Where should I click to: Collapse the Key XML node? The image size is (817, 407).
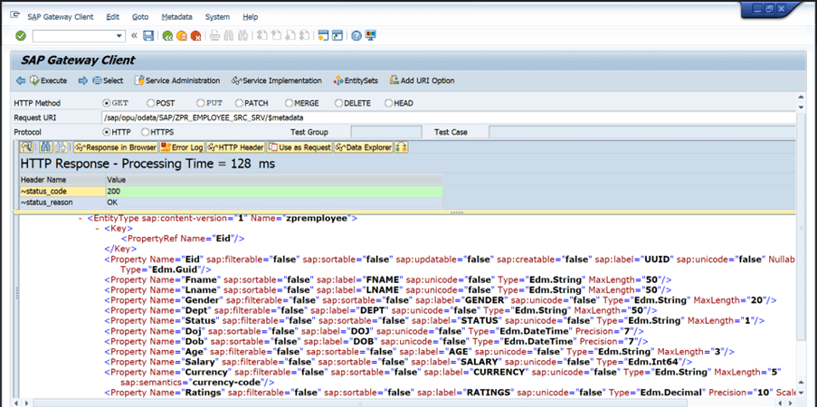click(x=98, y=229)
